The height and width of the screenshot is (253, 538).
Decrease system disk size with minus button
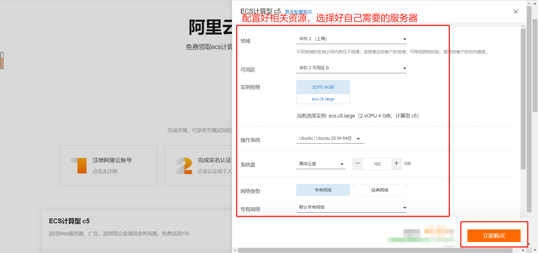[358, 164]
